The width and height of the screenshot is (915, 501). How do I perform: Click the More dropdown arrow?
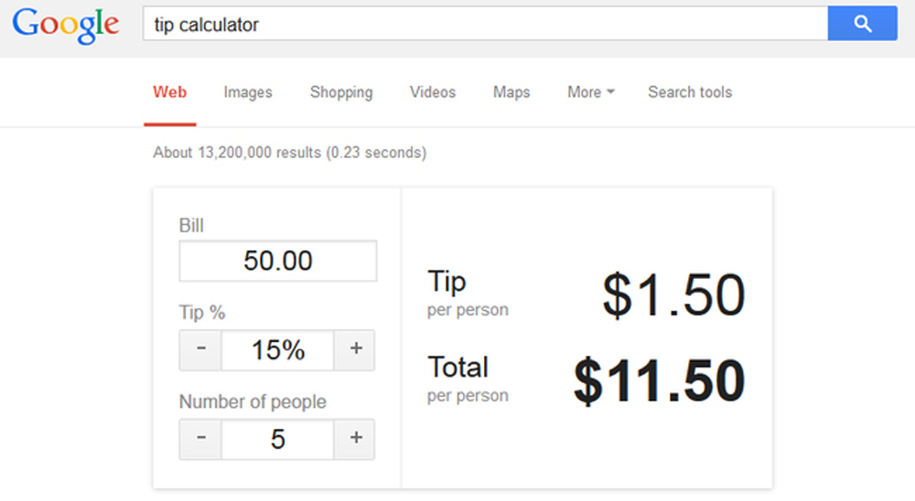tap(611, 92)
